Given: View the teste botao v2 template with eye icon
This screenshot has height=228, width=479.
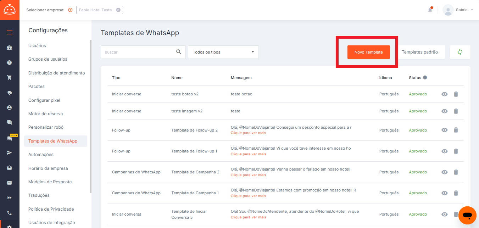Looking at the screenshot, I should (444, 94).
